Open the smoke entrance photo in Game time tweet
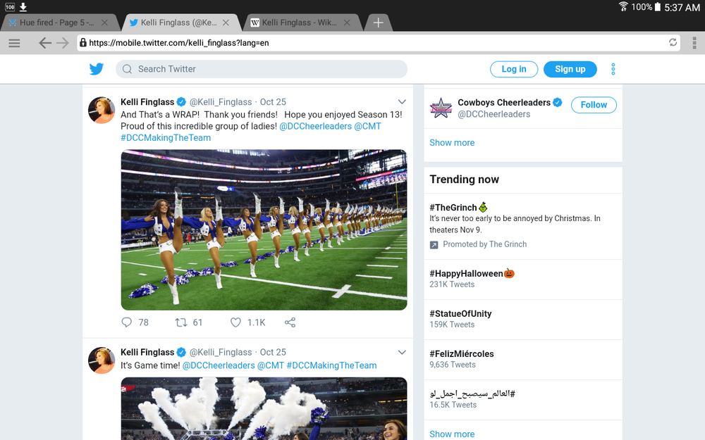The height and width of the screenshot is (440, 705). coord(264,408)
